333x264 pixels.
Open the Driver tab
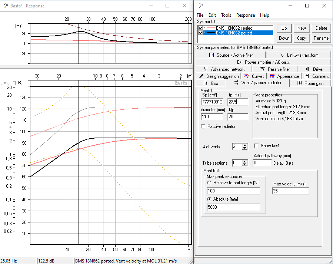click(x=314, y=69)
